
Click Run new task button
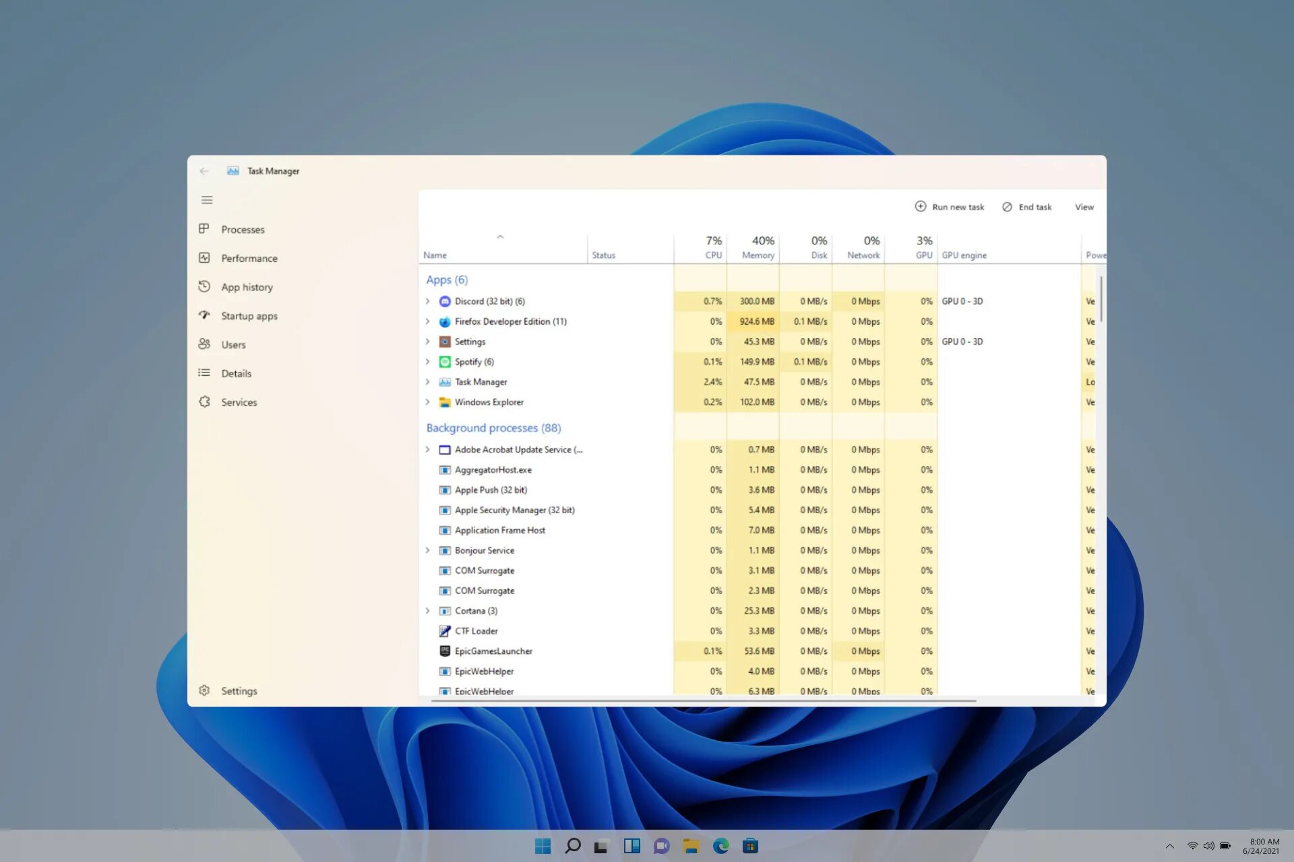[949, 207]
